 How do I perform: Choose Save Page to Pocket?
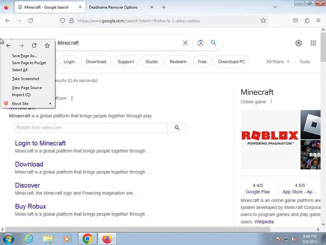tap(28, 63)
